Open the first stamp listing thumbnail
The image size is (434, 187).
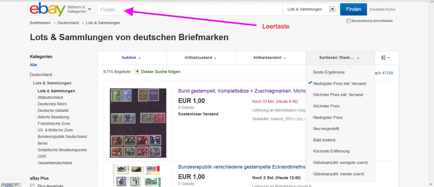(138, 123)
